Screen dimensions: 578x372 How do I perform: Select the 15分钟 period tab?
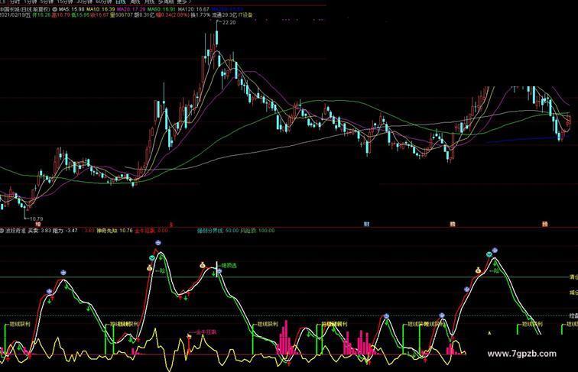click(65, 2)
